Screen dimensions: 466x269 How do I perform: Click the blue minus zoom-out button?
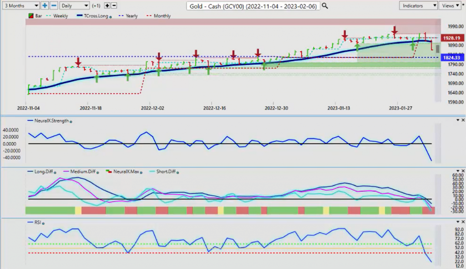pyautogui.click(x=54, y=5)
